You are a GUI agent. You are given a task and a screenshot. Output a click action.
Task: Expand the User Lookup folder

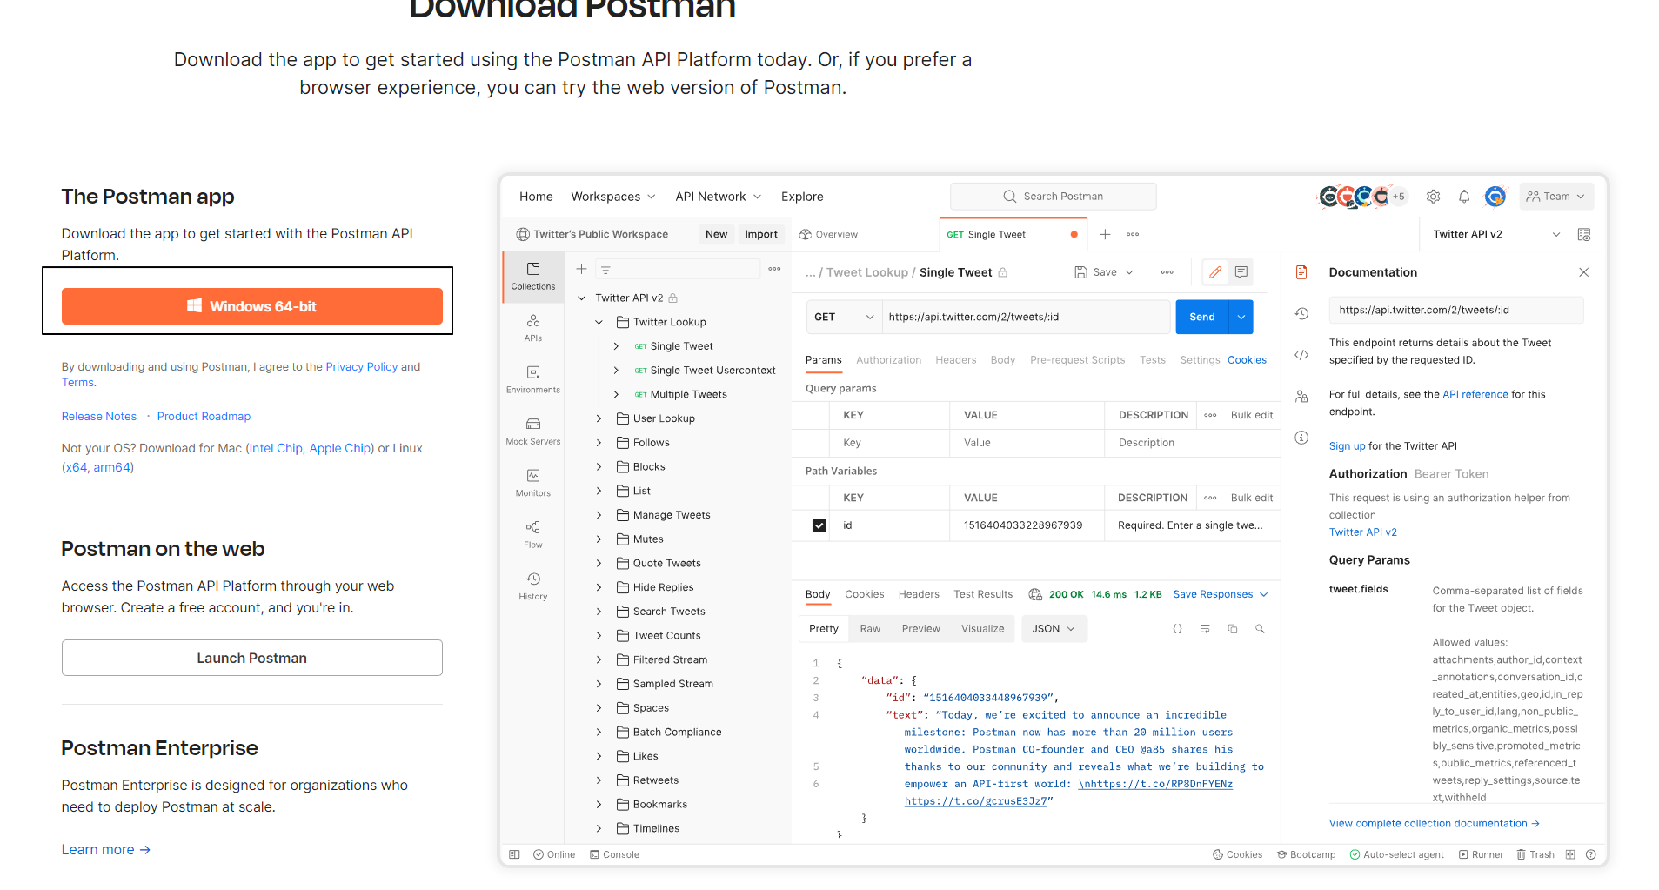pyautogui.click(x=599, y=418)
